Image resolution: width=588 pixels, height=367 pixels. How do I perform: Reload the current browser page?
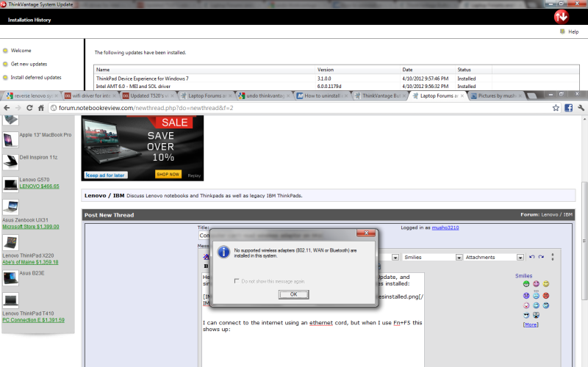pos(29,108)
